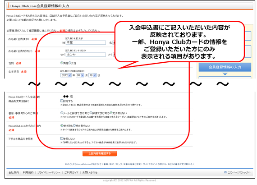
Task: Open the birth month dropdown showing 08
Action: (x=80, y=75)
